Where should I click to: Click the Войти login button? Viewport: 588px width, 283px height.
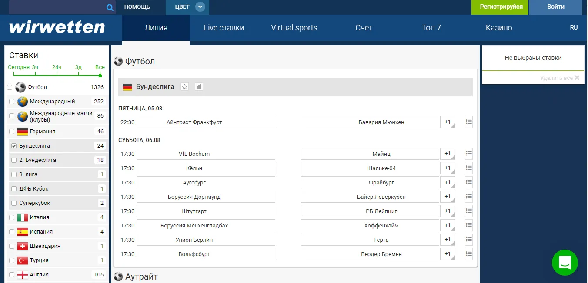coord(556,7)
